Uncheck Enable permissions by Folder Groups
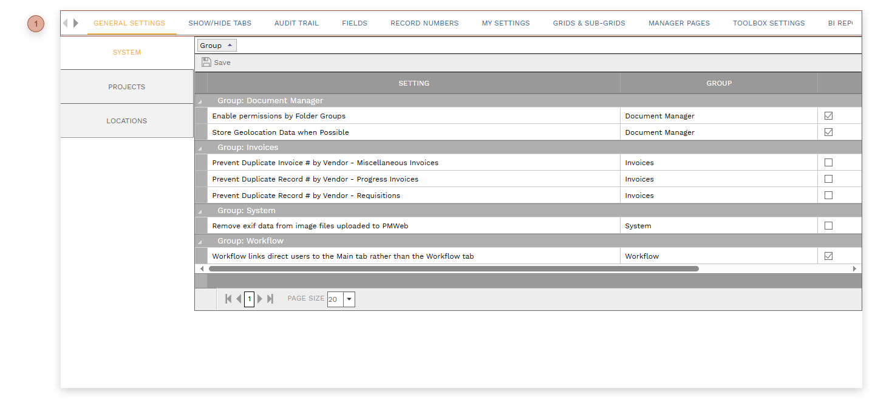 (828, 115)
